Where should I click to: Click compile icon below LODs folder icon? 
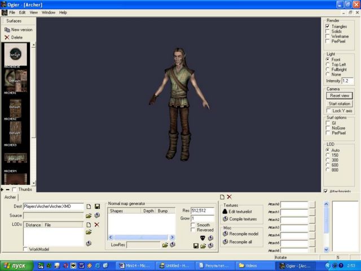[x=89, y=243]
